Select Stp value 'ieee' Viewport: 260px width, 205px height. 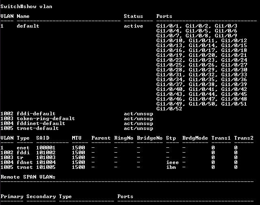click(172, 162)
